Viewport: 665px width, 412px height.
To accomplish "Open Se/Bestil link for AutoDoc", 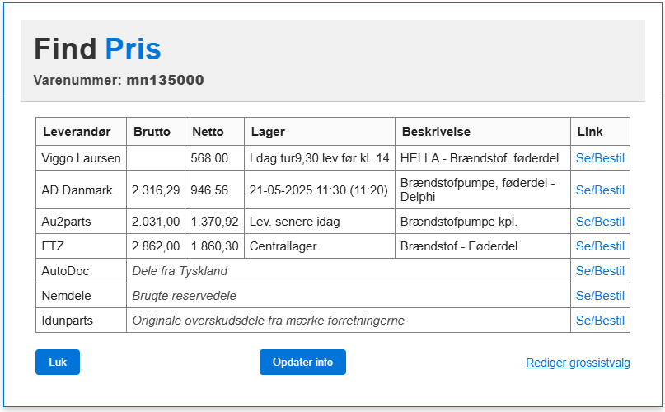I will pyautogui.click(x=600, y=271).
